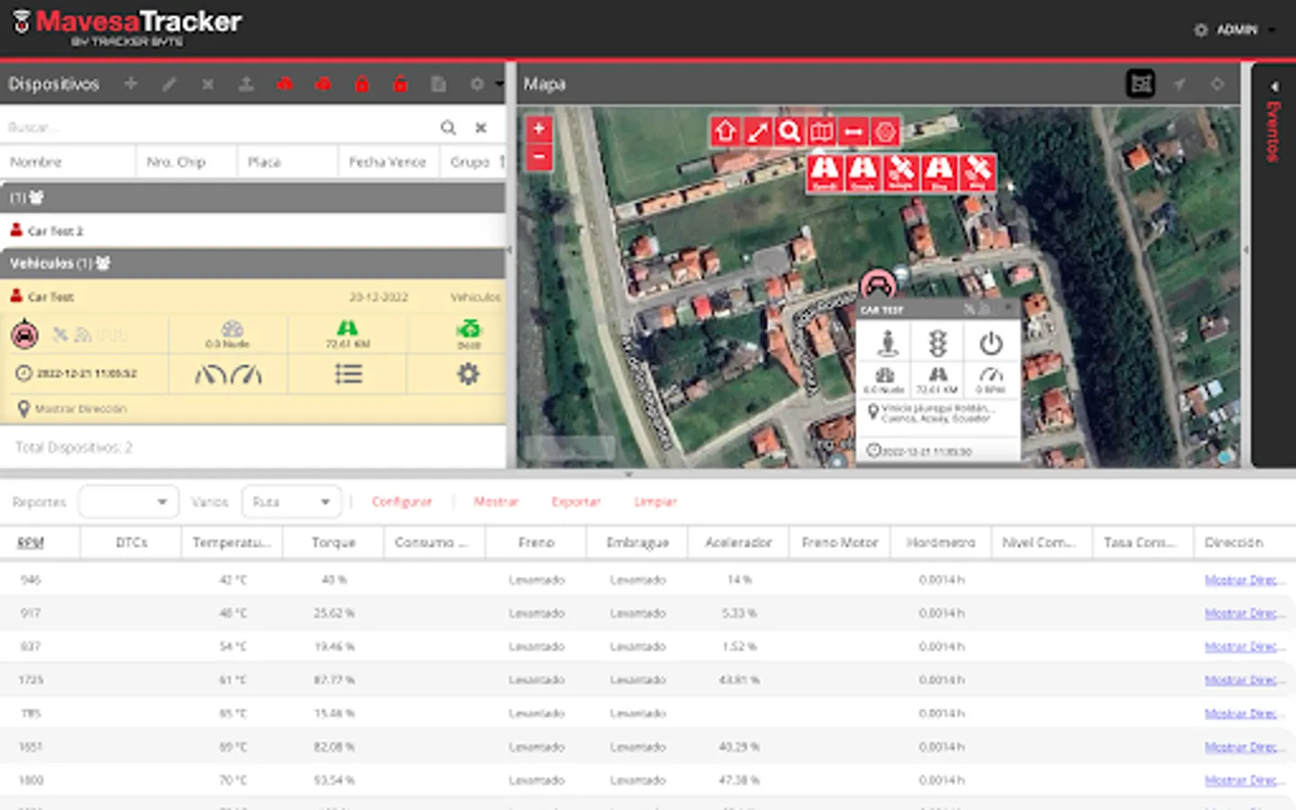The height and width of the screenshot is (810, 1296).
Task: Open the Reportes dropdown
Action: 128,501
